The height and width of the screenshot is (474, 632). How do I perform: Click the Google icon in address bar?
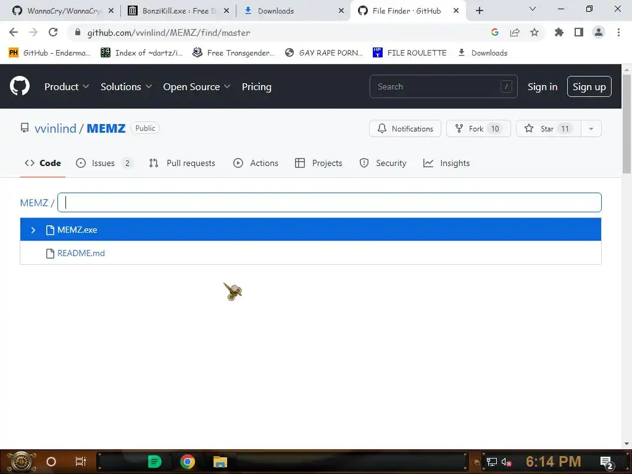tap(495, 32)
